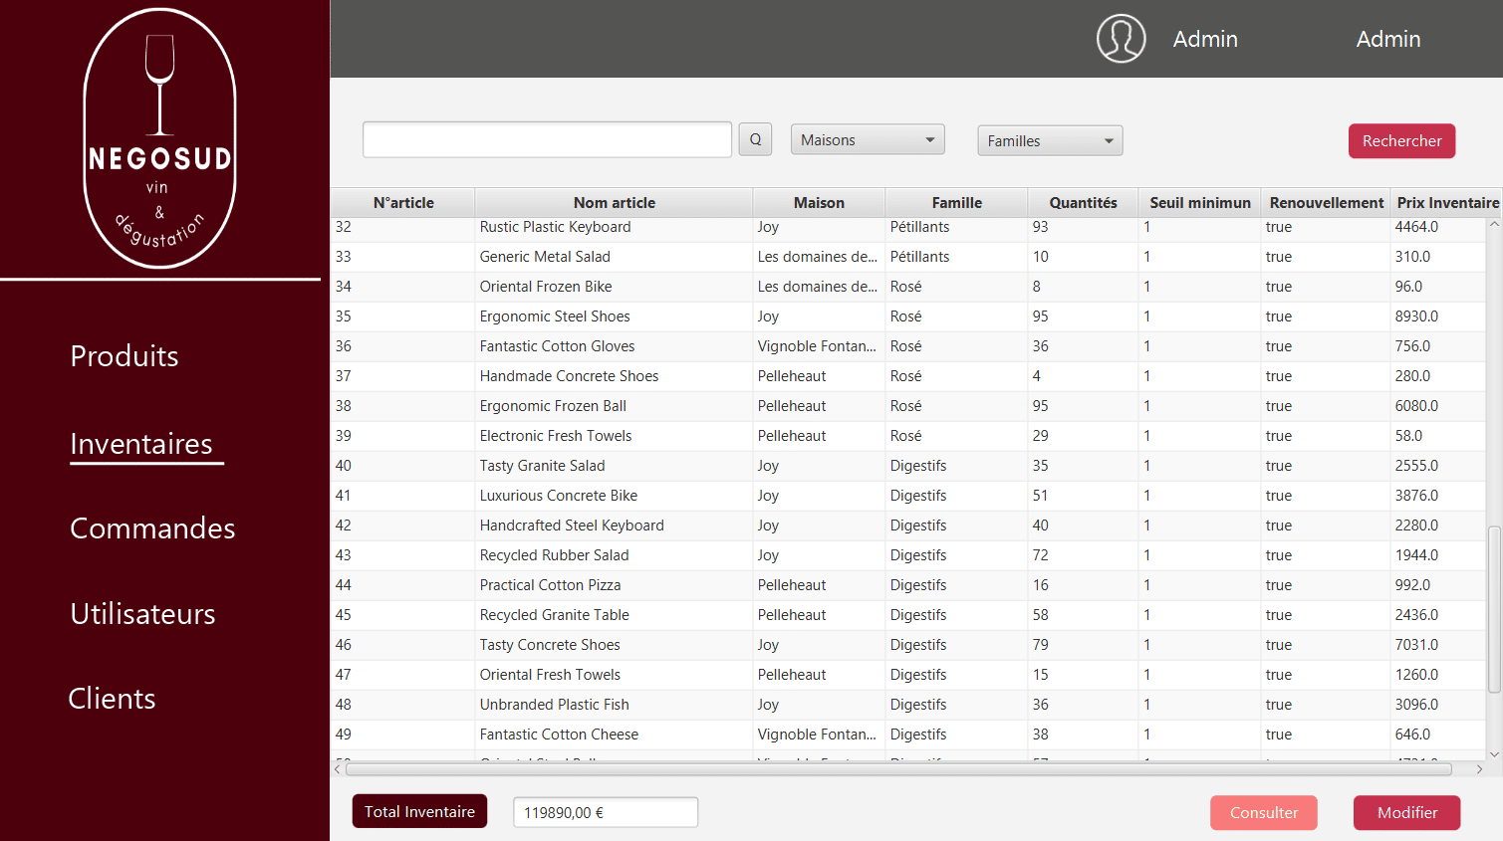This screenshot has width=1503, height=841.
Task: Open the Maisons dropdown
Action: coord(867,140)
